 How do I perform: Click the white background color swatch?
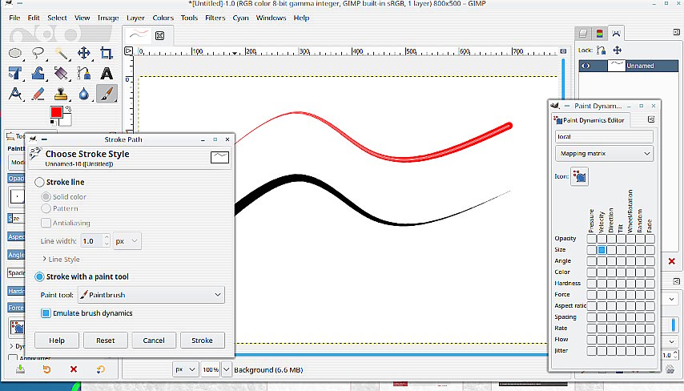[66, 119]
